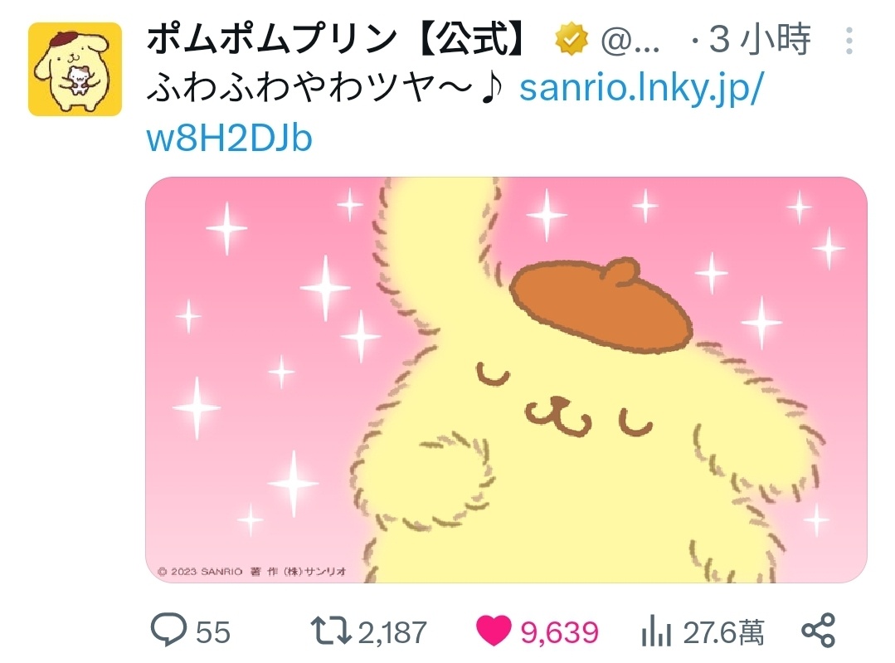Open the three-dot more options menu

pos(849,41)
